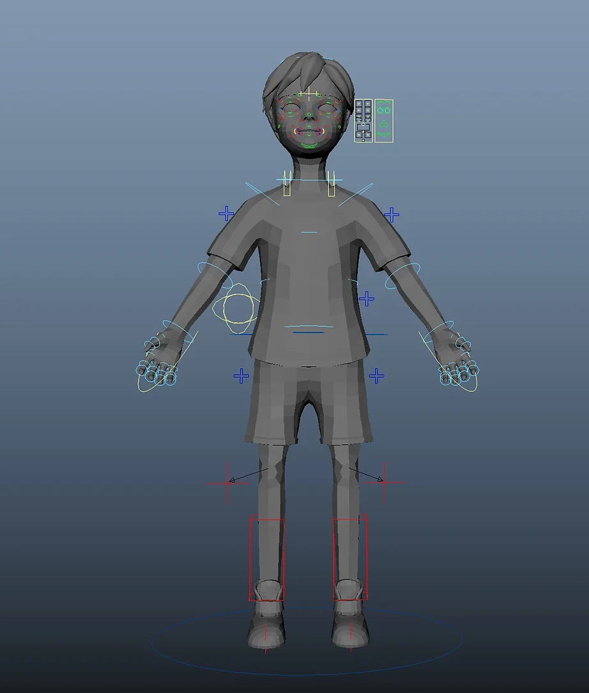Select the diamond handle in the facial slider panel
The width and height of the screenshot is (589, 693).
pyautogui.click(x=363, y=125)
